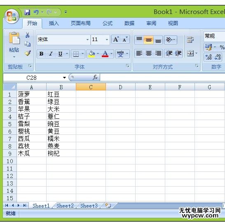This screenshot has width=225, height=222.
Task: Expand the paste options arrow under 粘贴
Action: click(x=14, y=57)
